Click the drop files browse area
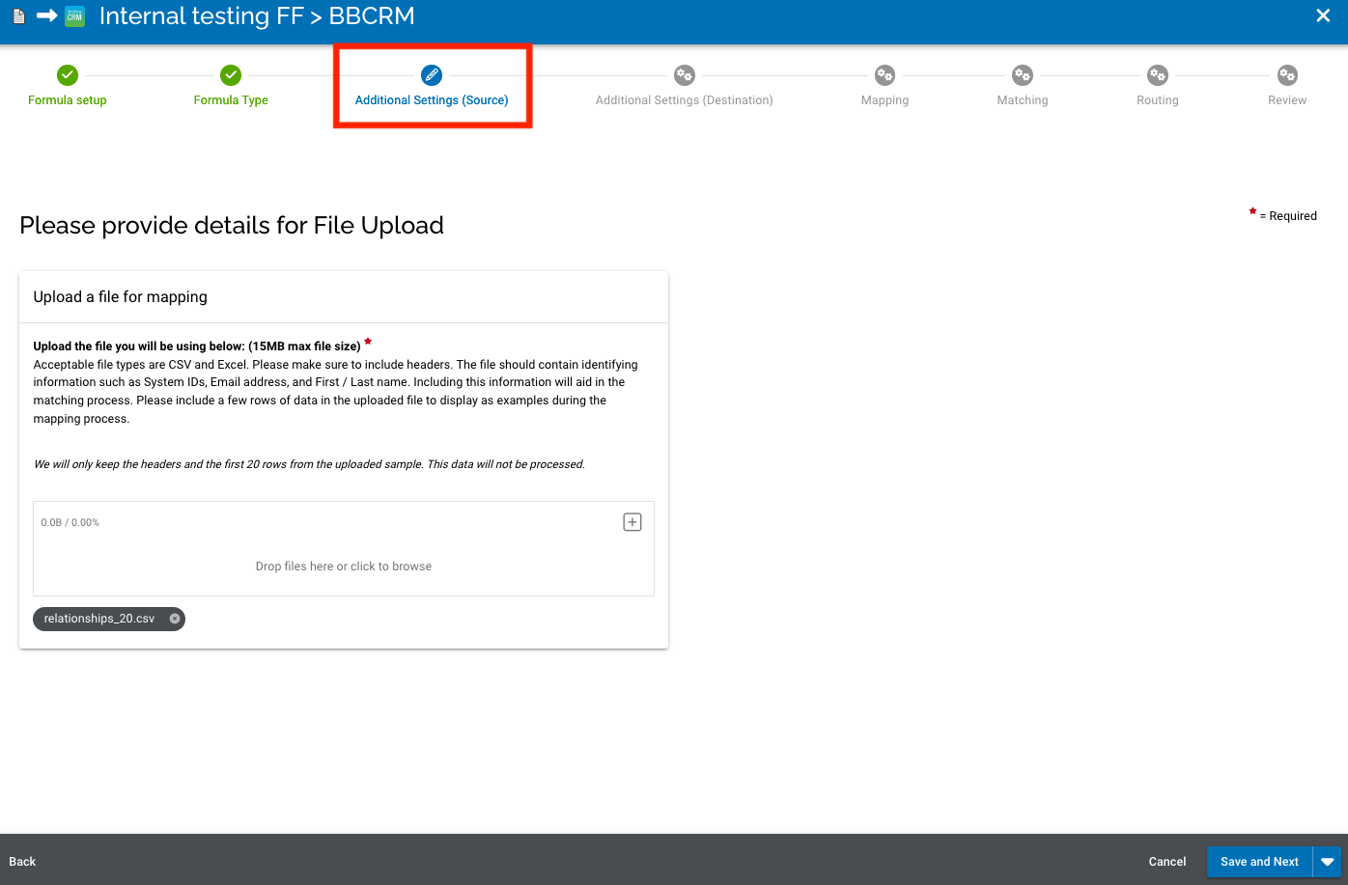This screenshot has width=1348, height=885. coord(344,566)
